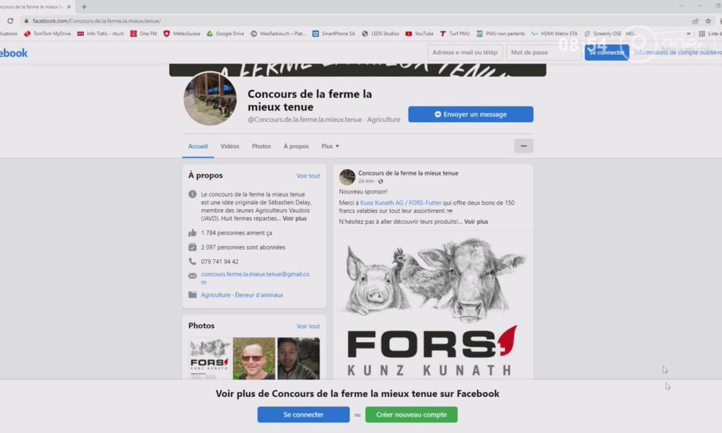
Task: Click the 1 784 personnes aiment ça text
Action: pyautogui.click(x=236, y=233)
